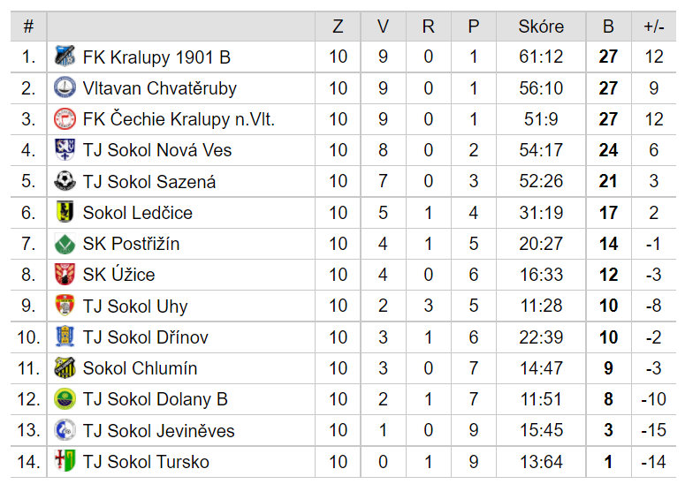685x484 pixels.
Task: Sort table by the Skóre column header
Action: pyautogui.click(x=541, y=26)
